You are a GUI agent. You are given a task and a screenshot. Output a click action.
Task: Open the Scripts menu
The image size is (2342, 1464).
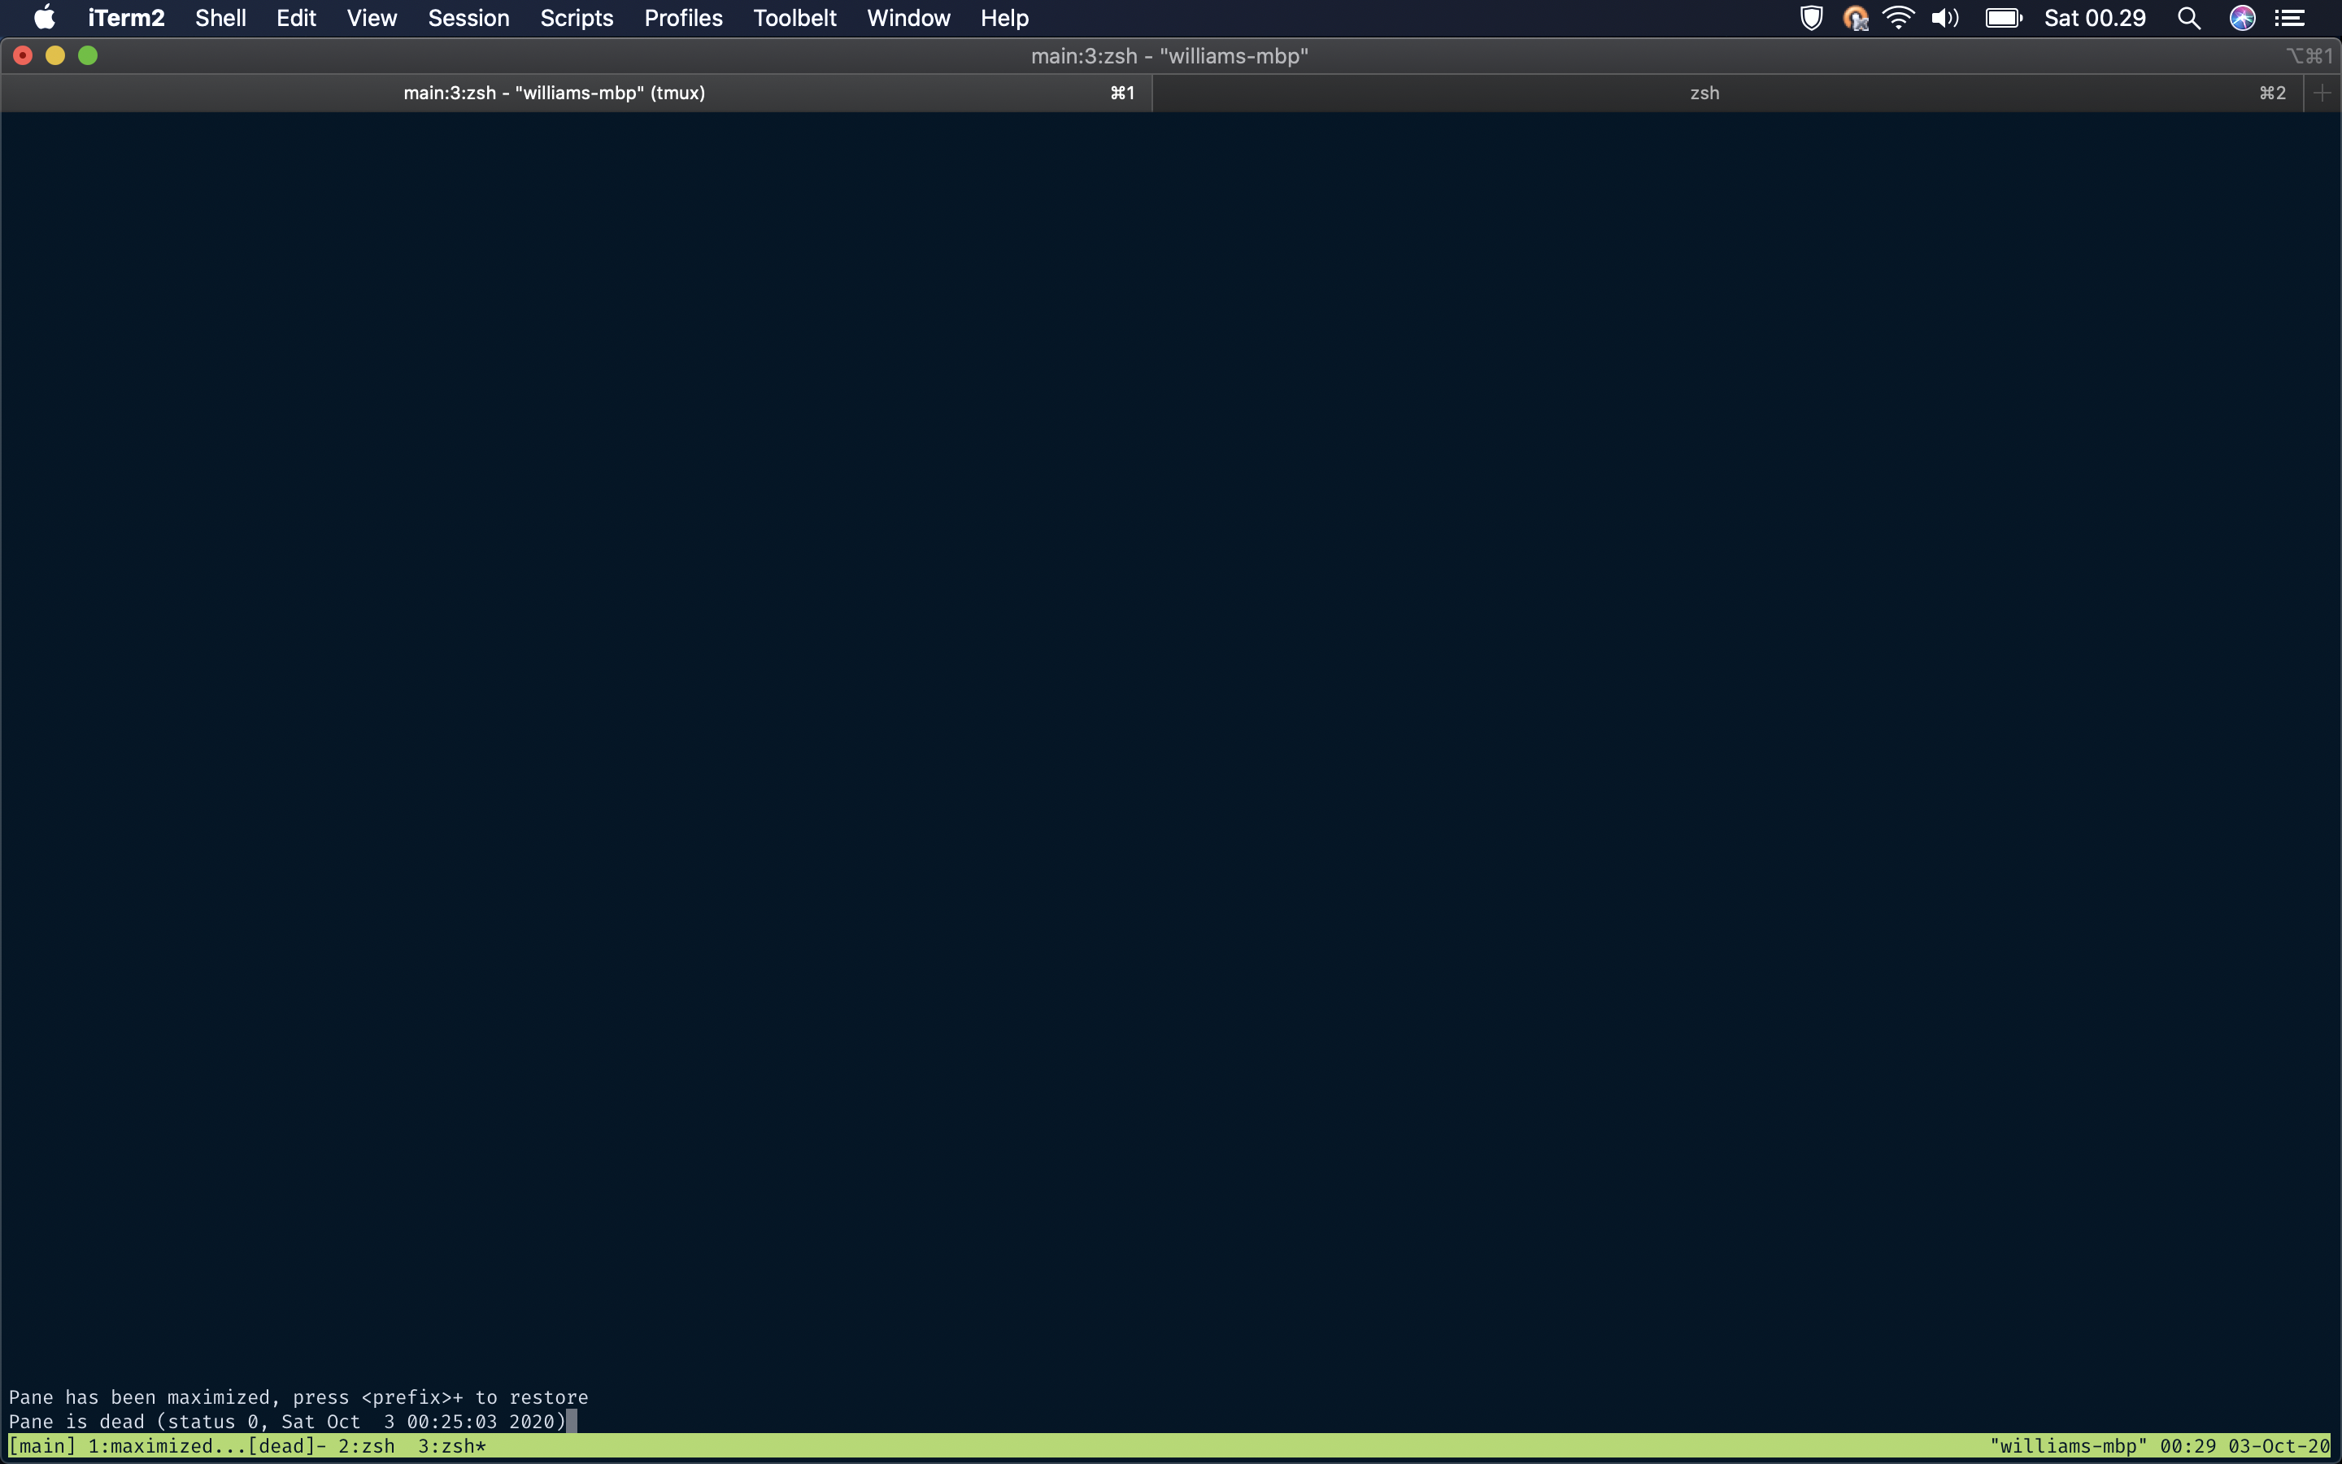(x=577, y=17)
